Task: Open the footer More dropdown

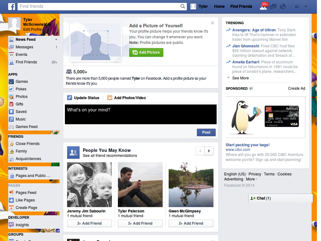Action: 252,179
